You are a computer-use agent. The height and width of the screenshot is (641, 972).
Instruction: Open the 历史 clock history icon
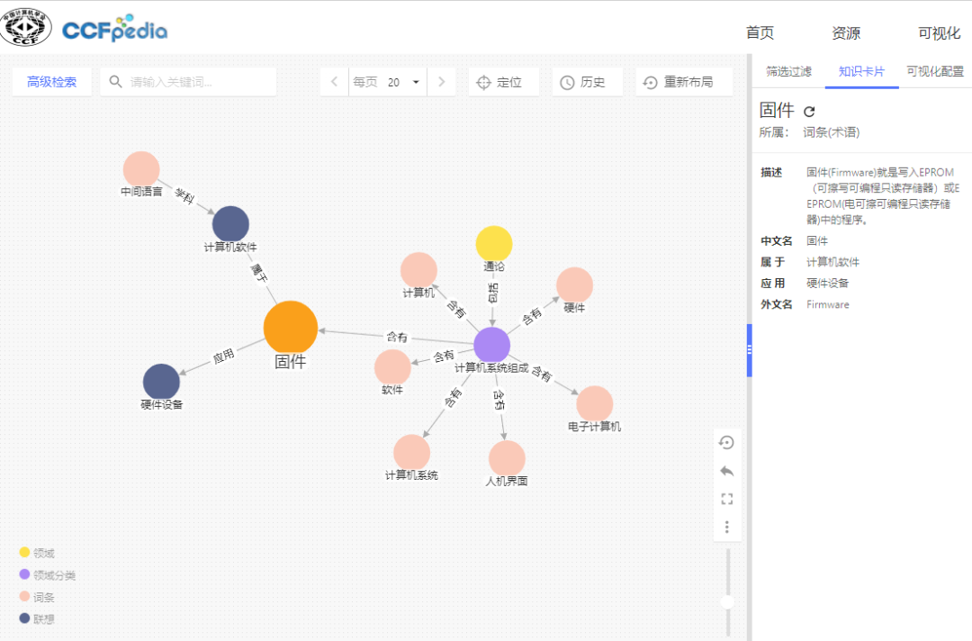(566, 81)
